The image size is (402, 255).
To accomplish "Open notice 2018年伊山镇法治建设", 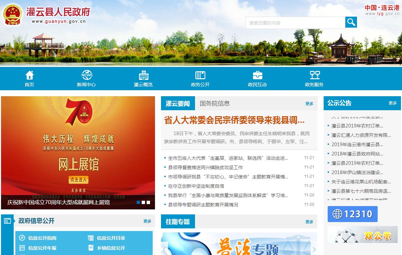I will click(357, 172).
